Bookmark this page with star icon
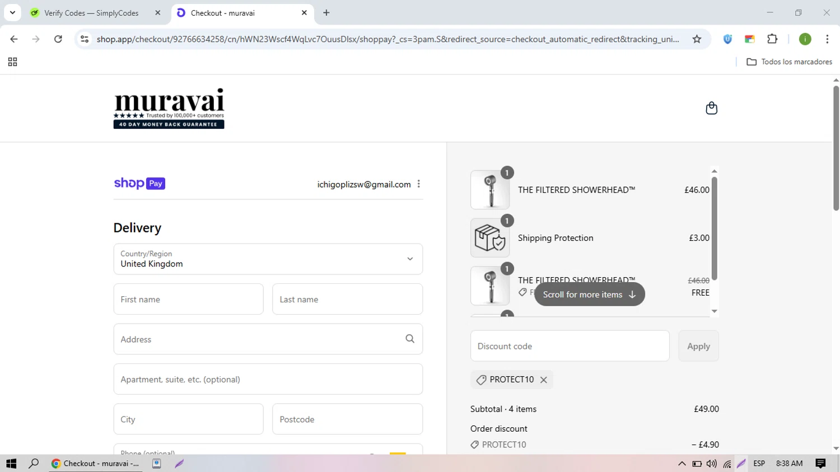840x472 pixels. pos(697,39)
